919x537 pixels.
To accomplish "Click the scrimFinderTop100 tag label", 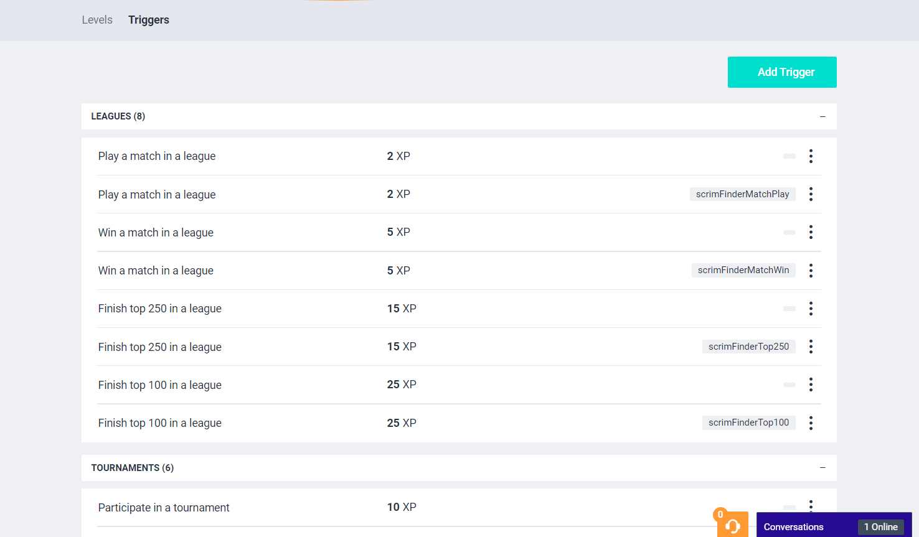I will point(748,423).
